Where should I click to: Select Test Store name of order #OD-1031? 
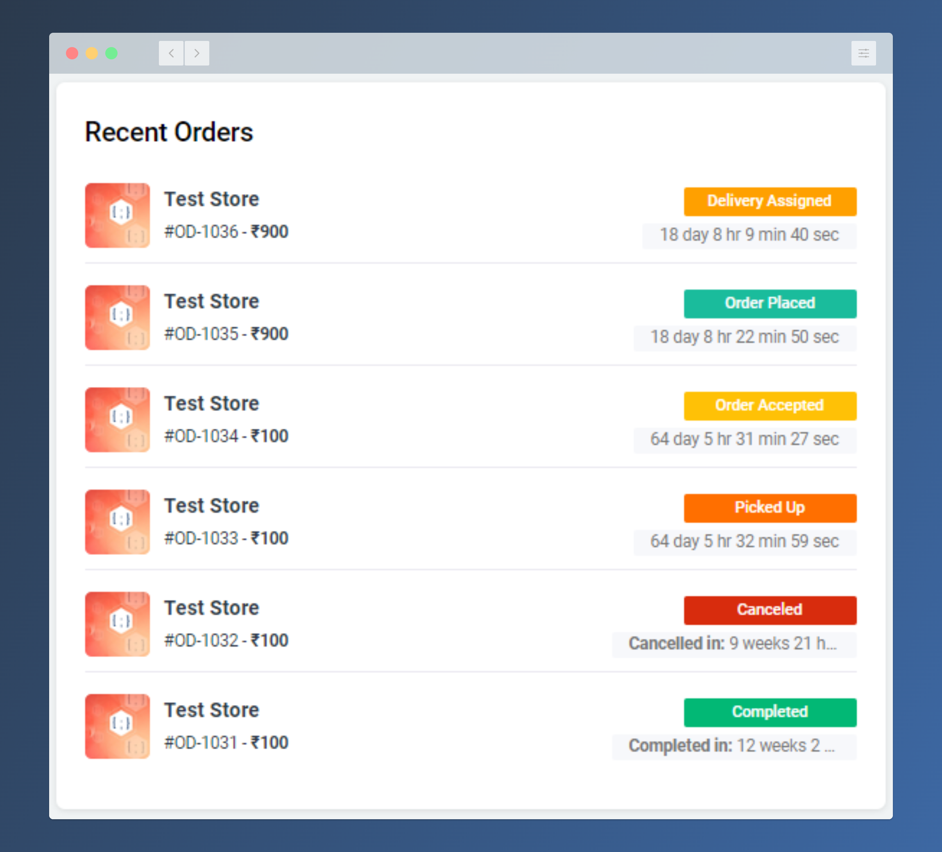click(x=211, y=710)
